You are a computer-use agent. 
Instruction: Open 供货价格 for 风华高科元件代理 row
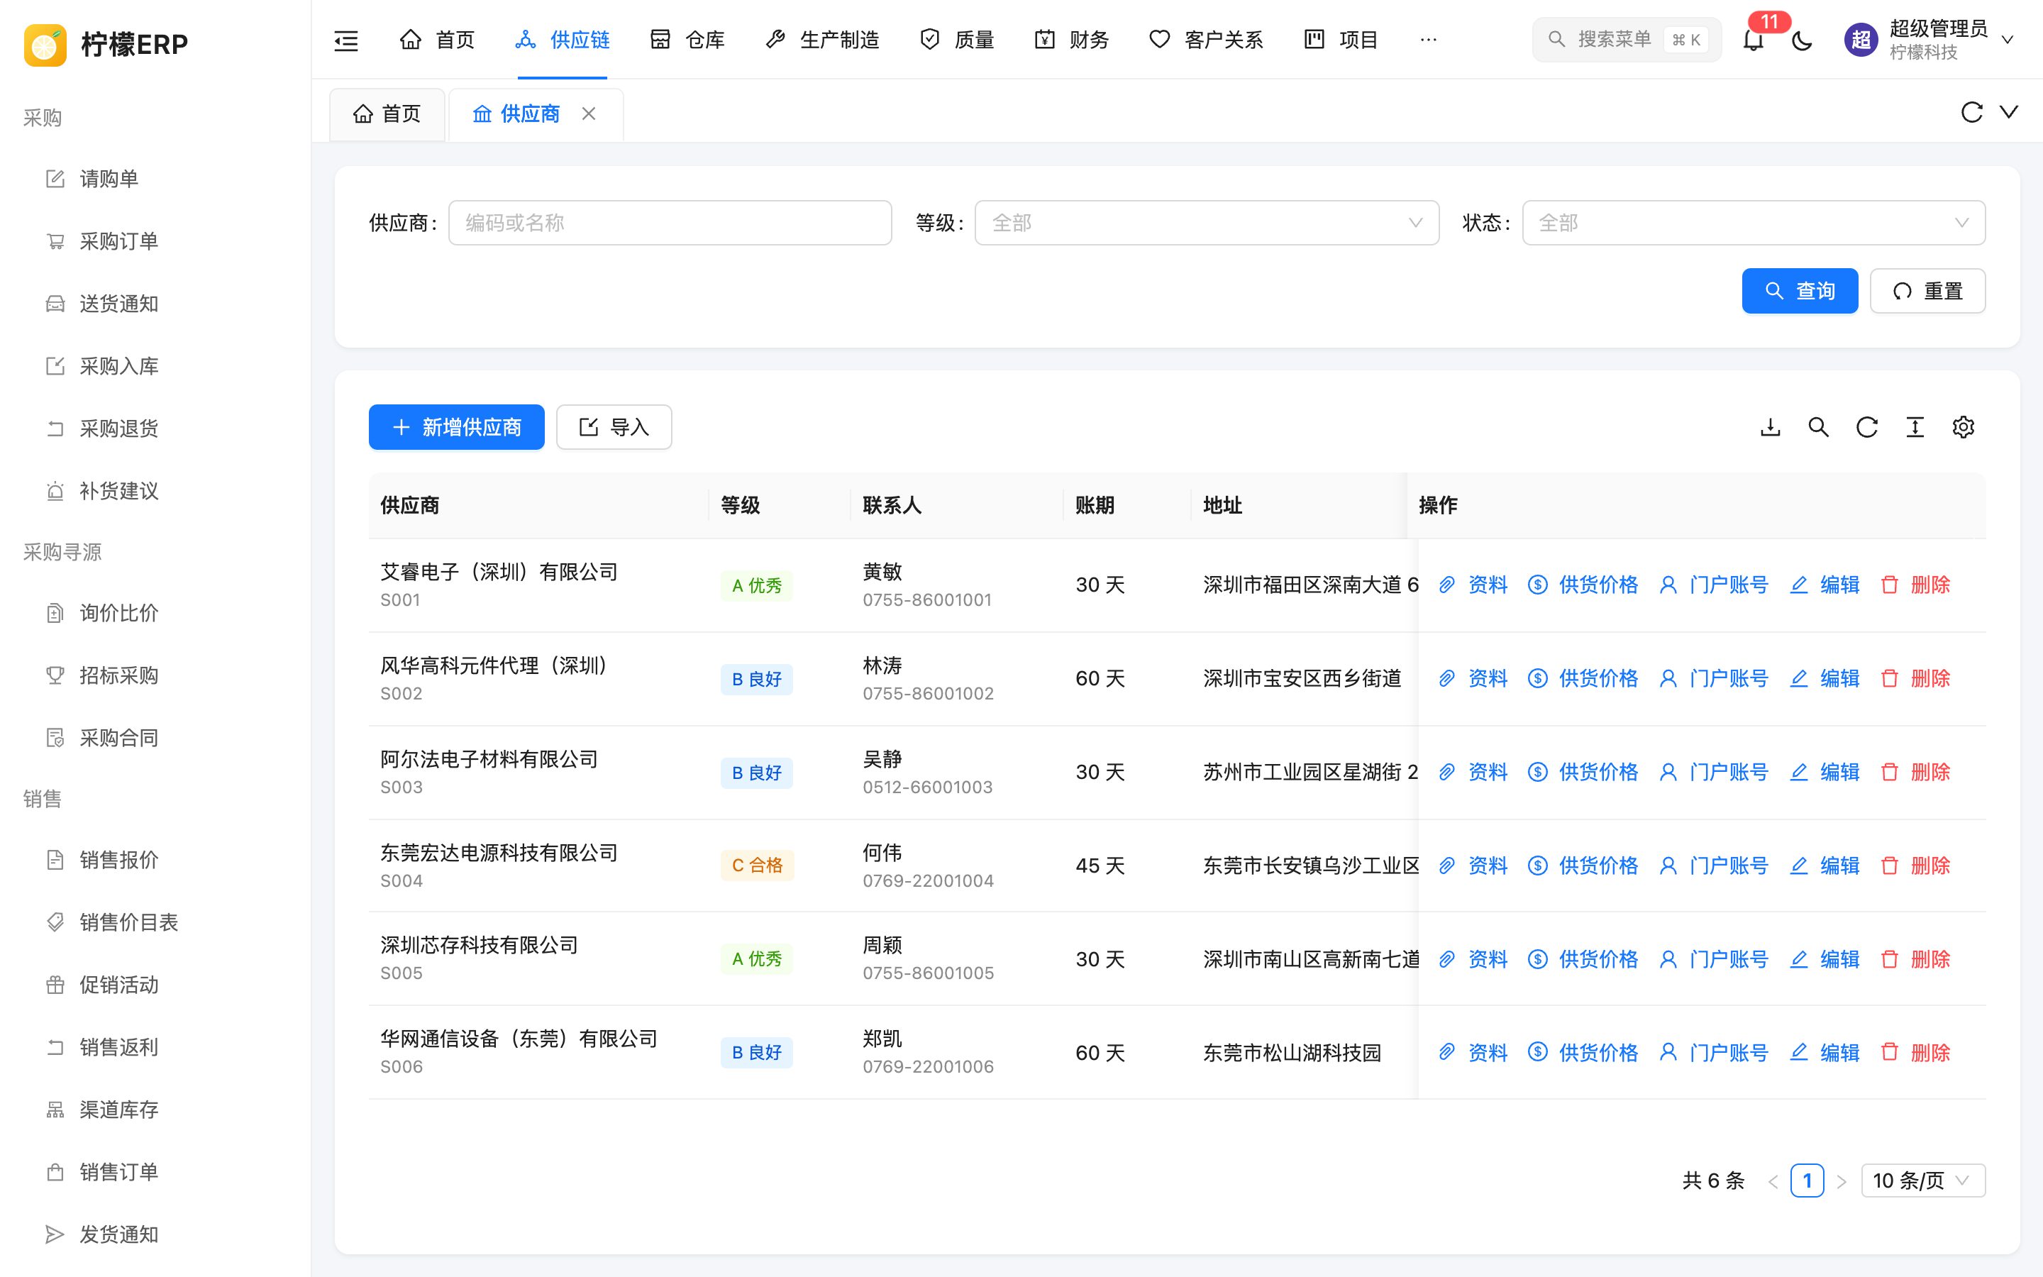pos(1583,678)
